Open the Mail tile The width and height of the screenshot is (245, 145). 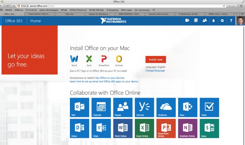[79, 108]
